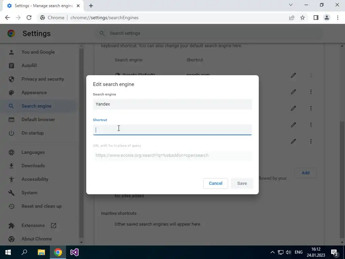Share this page from the address bar

coord(292,18)
